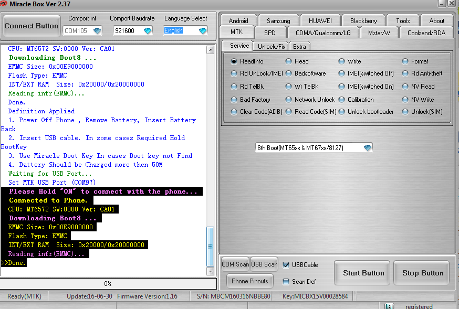459x309 pixels.
Task: Open the Comport Baudrate dropdown arrow
Action: [x=148, y=30]
